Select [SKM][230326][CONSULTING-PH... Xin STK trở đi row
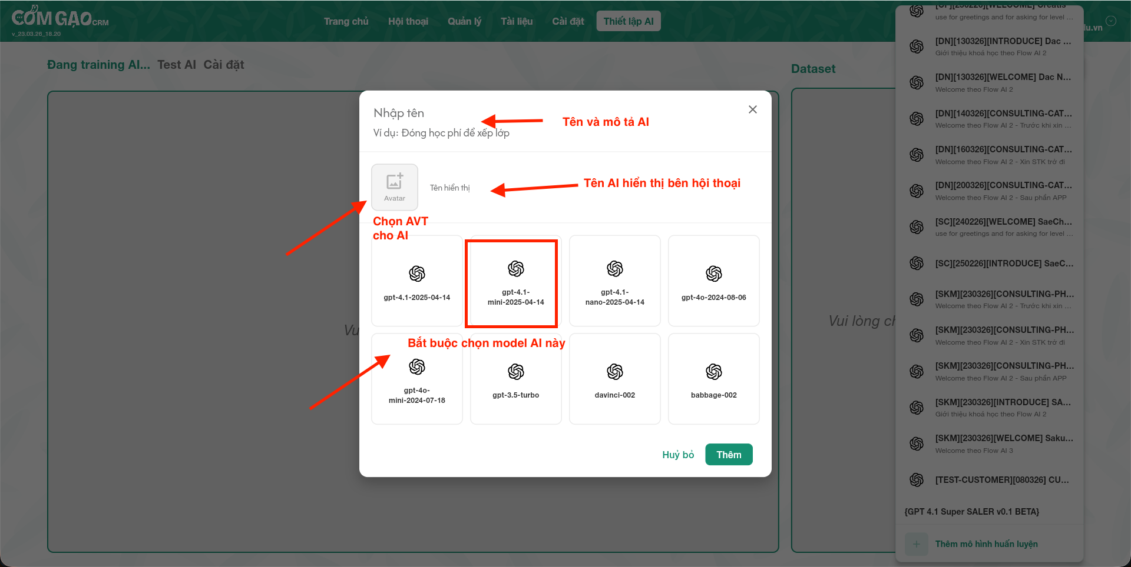This screenshot has height=567, width=1131. (x=991, y=335)
